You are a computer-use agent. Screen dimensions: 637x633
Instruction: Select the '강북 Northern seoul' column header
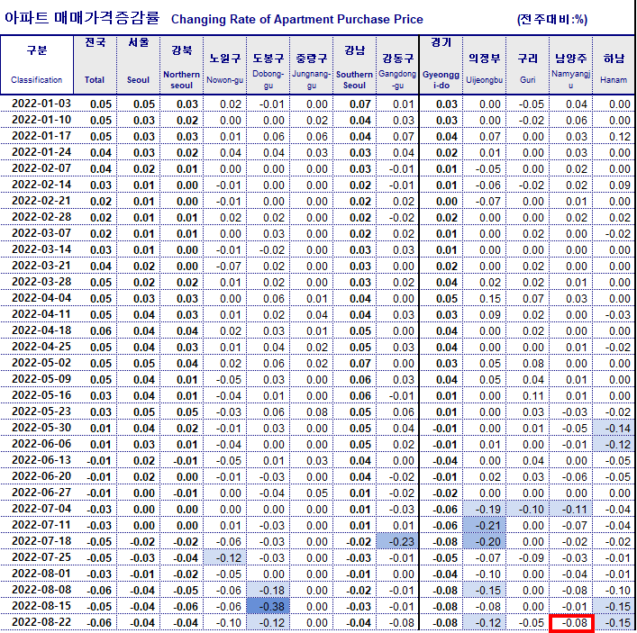point(182,65)
